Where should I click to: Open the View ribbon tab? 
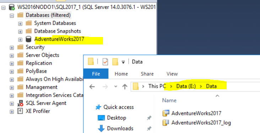[x=172, y=74]
